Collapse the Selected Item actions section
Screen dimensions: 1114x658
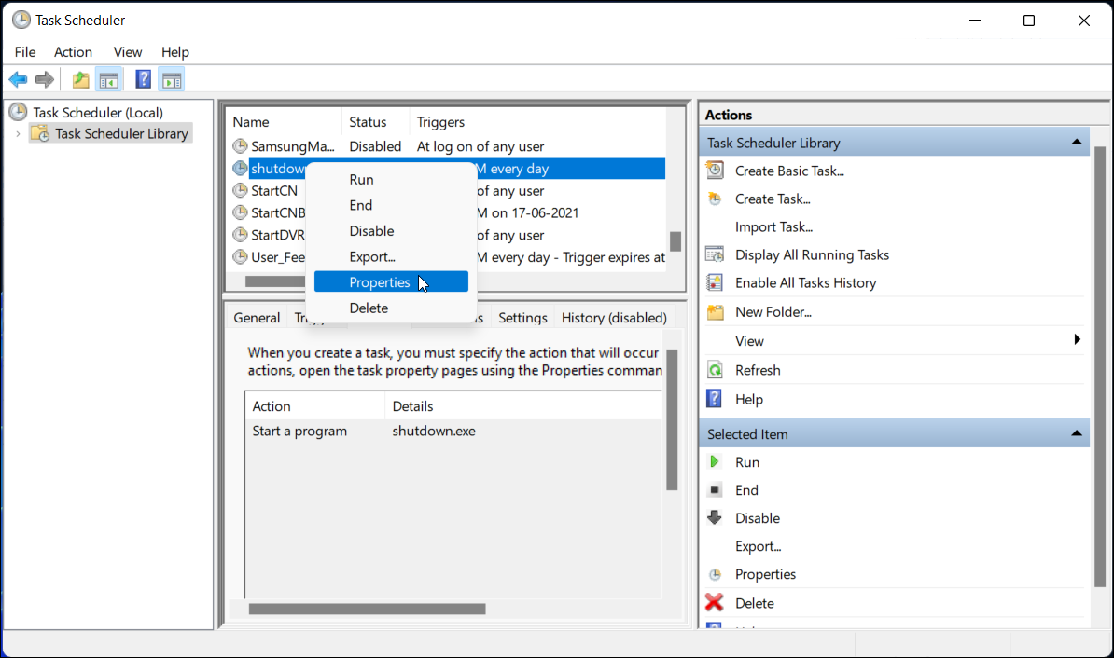click(x=1078, y=432)
